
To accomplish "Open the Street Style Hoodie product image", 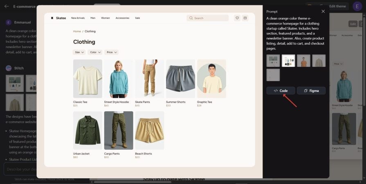I will pyautogui.click(x=119, y=79).
